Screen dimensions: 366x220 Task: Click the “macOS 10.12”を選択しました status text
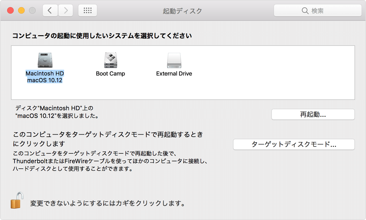[57, 116]
